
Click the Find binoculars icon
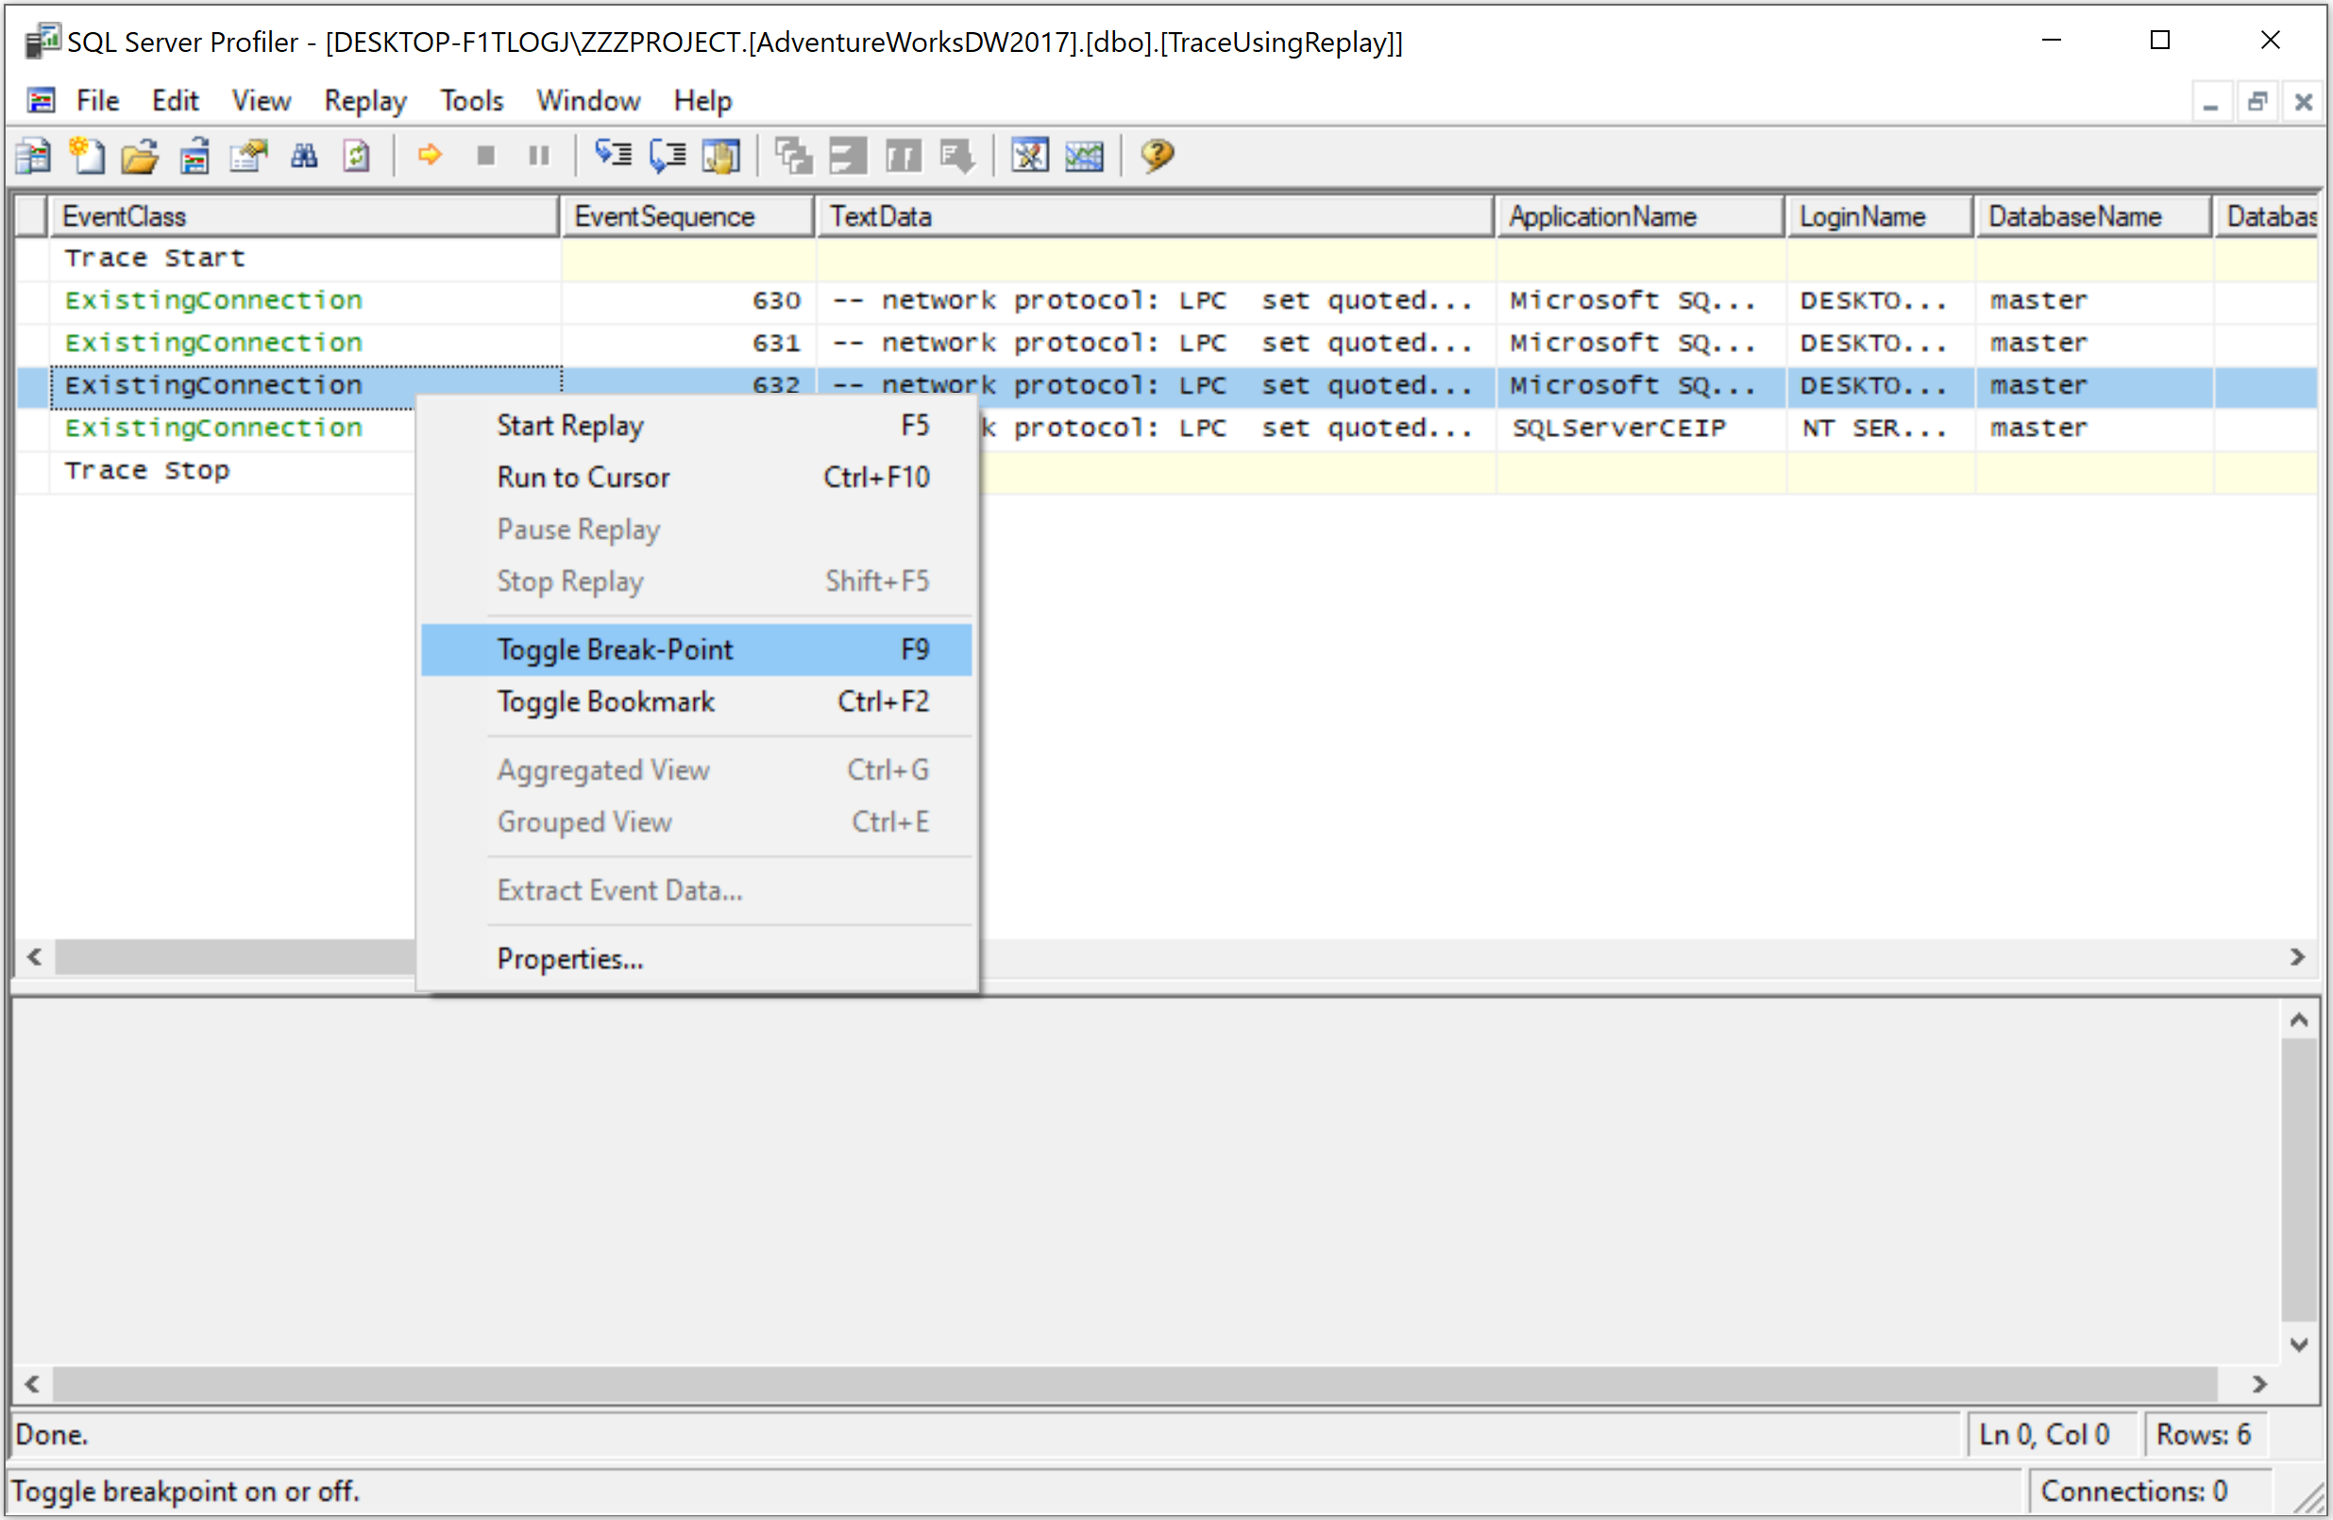click(304, 155)
